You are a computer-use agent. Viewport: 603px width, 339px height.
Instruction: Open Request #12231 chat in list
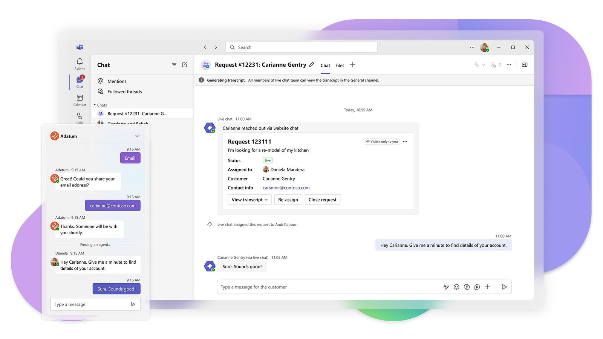tap(142, 113)
